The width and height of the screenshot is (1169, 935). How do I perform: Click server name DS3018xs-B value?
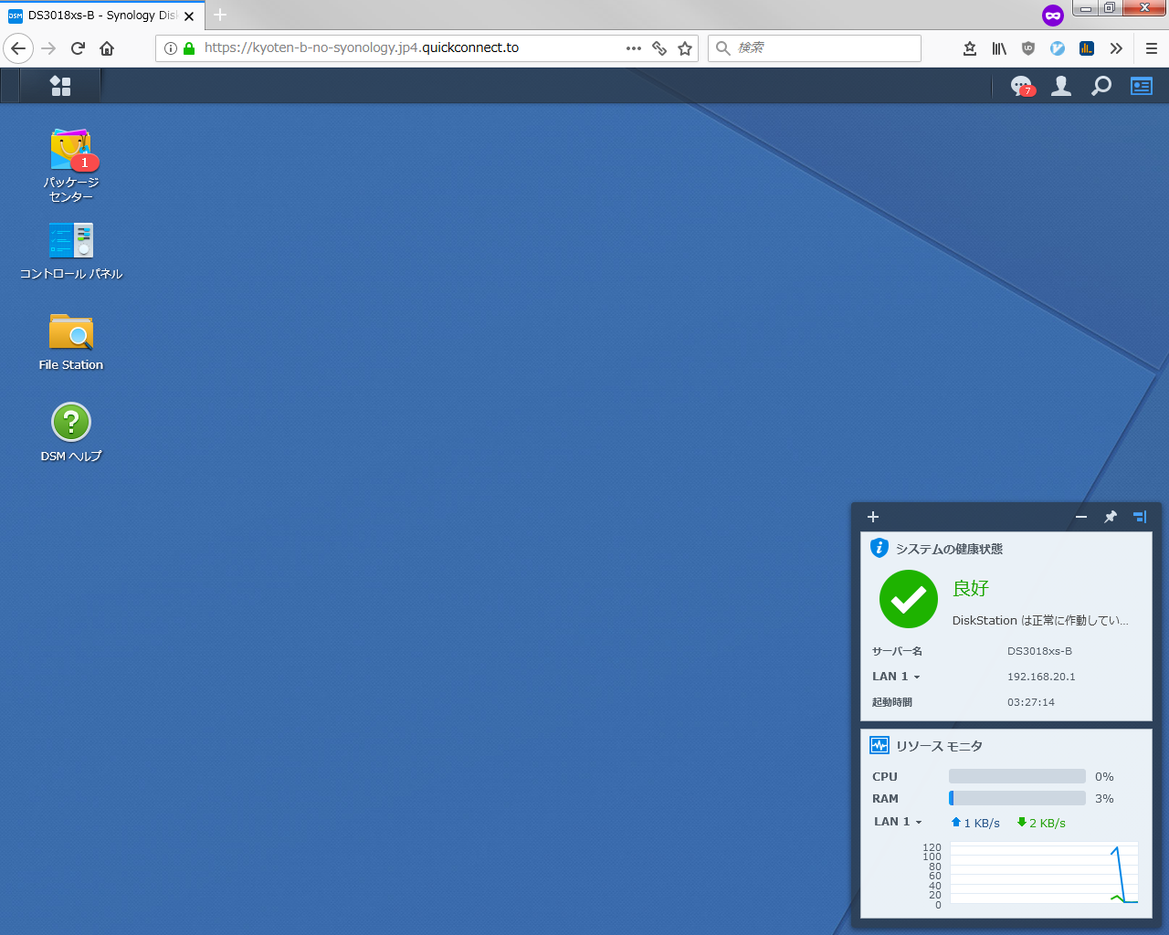pyautogui.click(x=1039, y=651)
